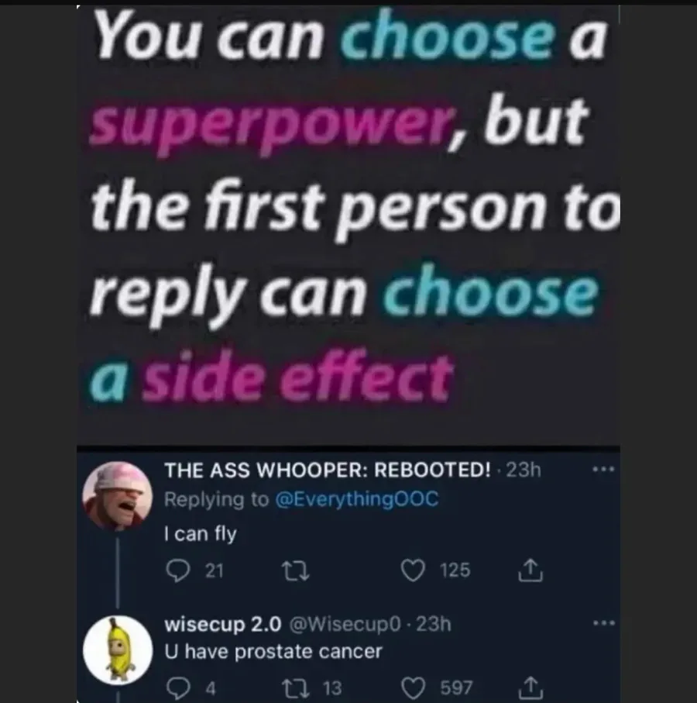Click the wisecup 2.0 display name
This screenshot has width=697, height=703.
222,625
